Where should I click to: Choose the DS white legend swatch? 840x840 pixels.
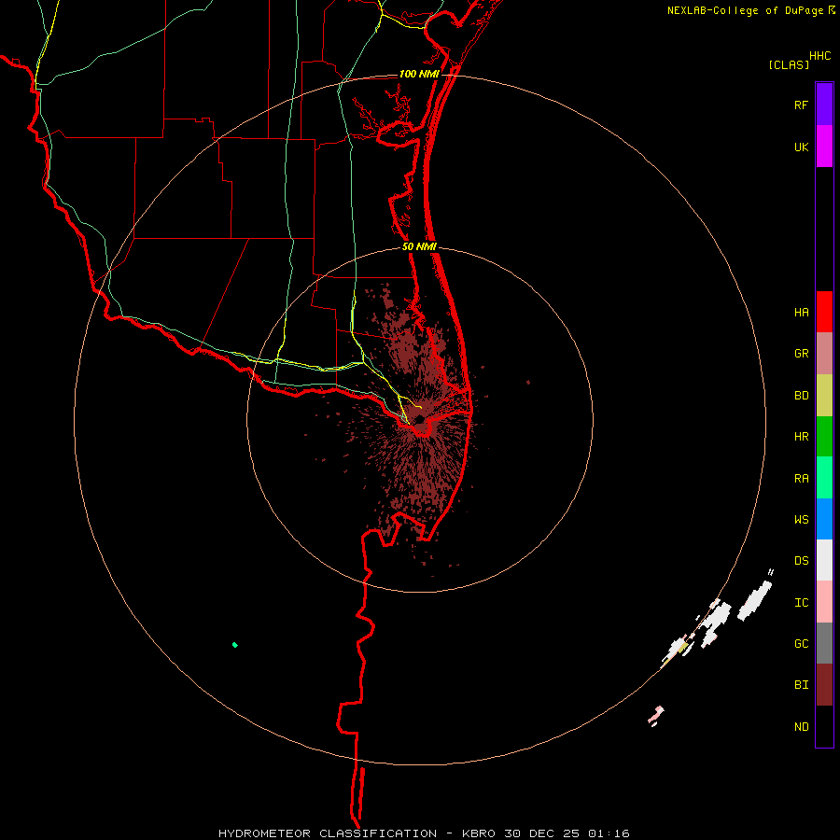pos(824,560)
